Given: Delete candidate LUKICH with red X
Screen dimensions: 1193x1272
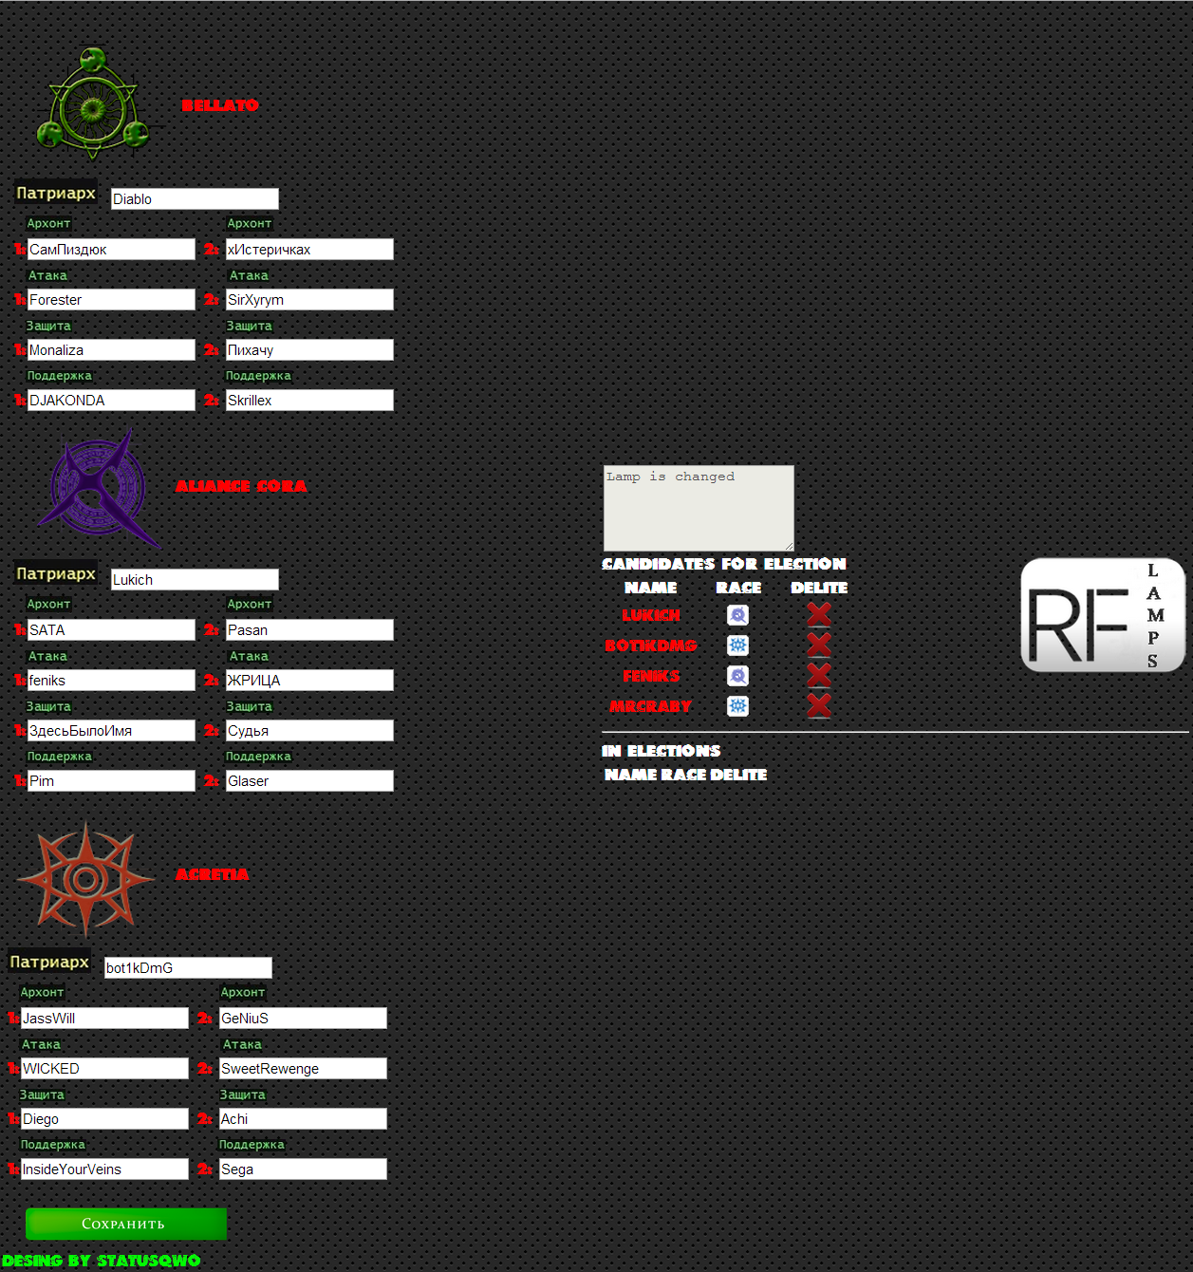Looking at the screenshot, I should tap(819, 615).
